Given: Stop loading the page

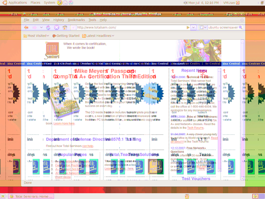Looking at the screenshot, I should click(57, 27).
